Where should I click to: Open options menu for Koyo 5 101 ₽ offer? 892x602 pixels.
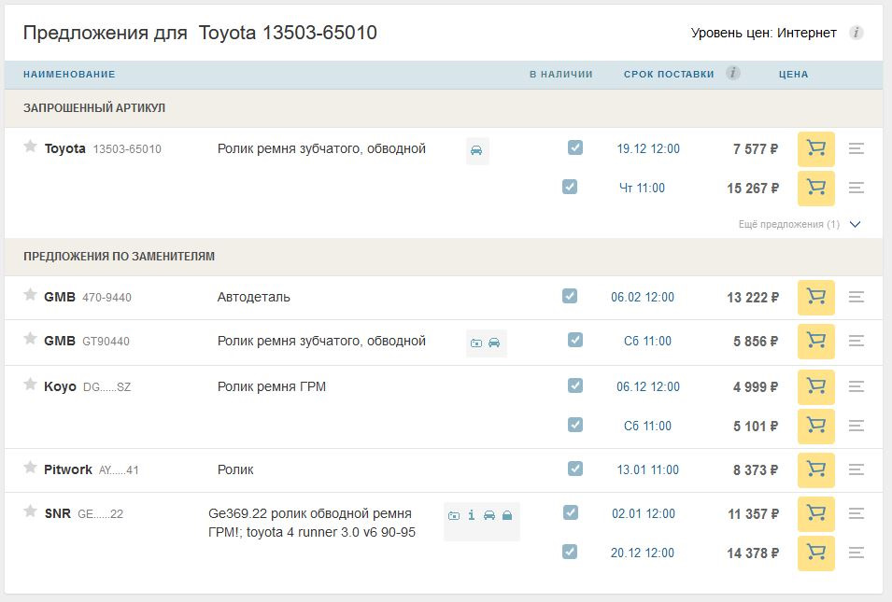[x=856, y=426]
